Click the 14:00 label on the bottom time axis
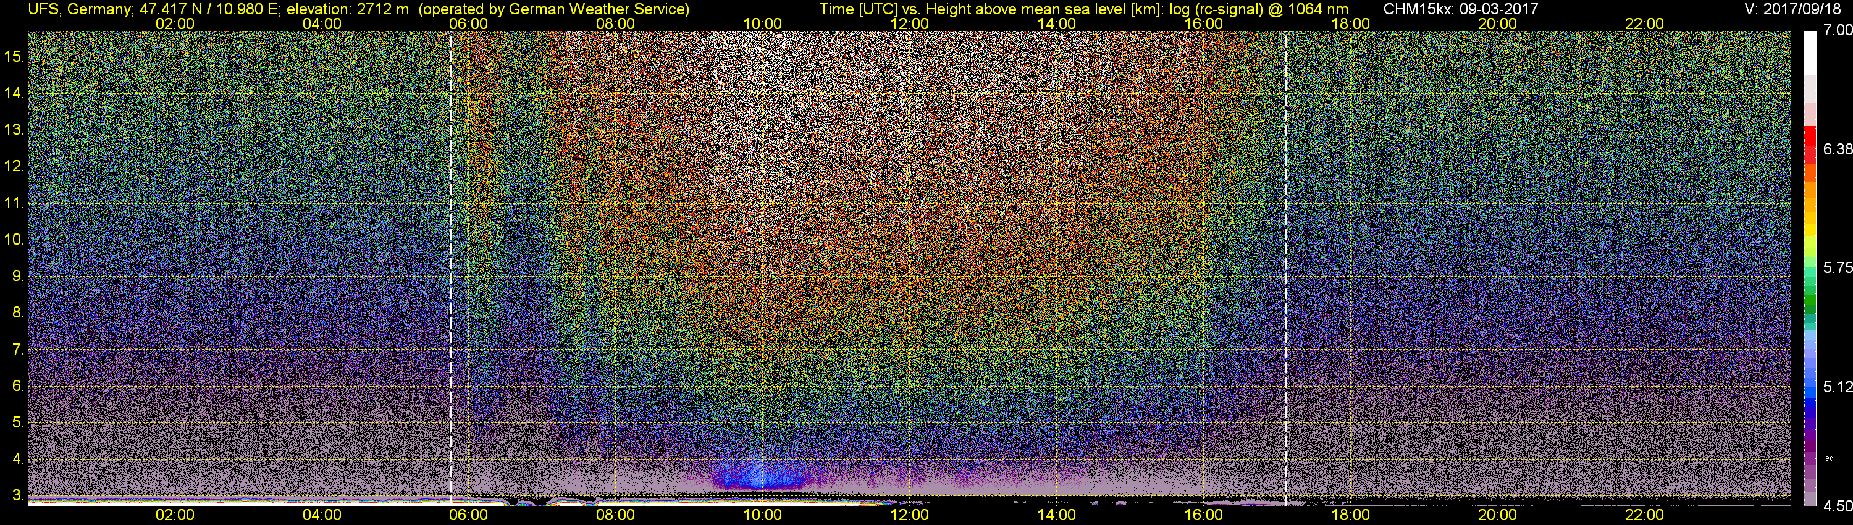Viewport: 1853px width, 525px height. coord(1057,515)
